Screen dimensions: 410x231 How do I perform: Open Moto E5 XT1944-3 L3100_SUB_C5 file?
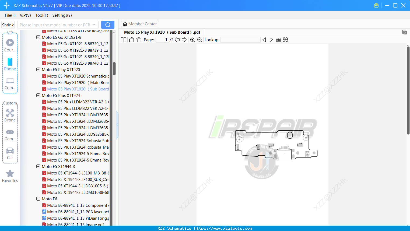click(76, 180)
